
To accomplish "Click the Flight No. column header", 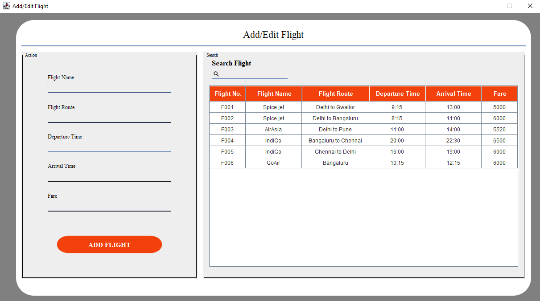I will 228,94.
